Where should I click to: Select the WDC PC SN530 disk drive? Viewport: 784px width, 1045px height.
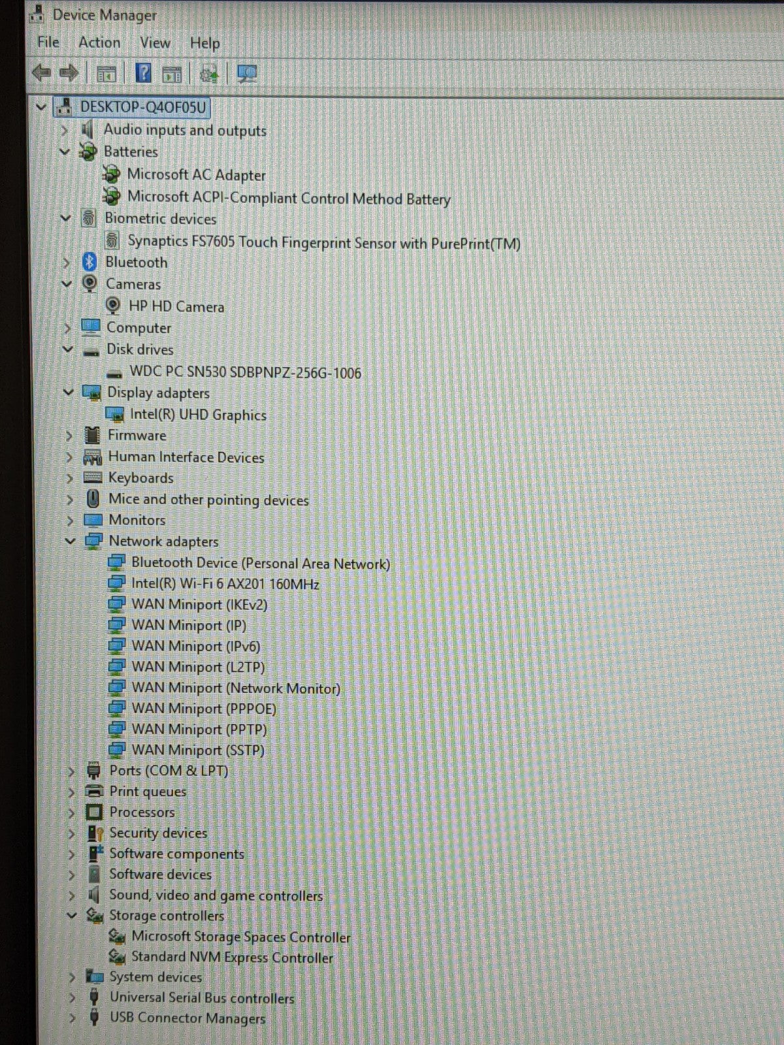tap(245, 372)
